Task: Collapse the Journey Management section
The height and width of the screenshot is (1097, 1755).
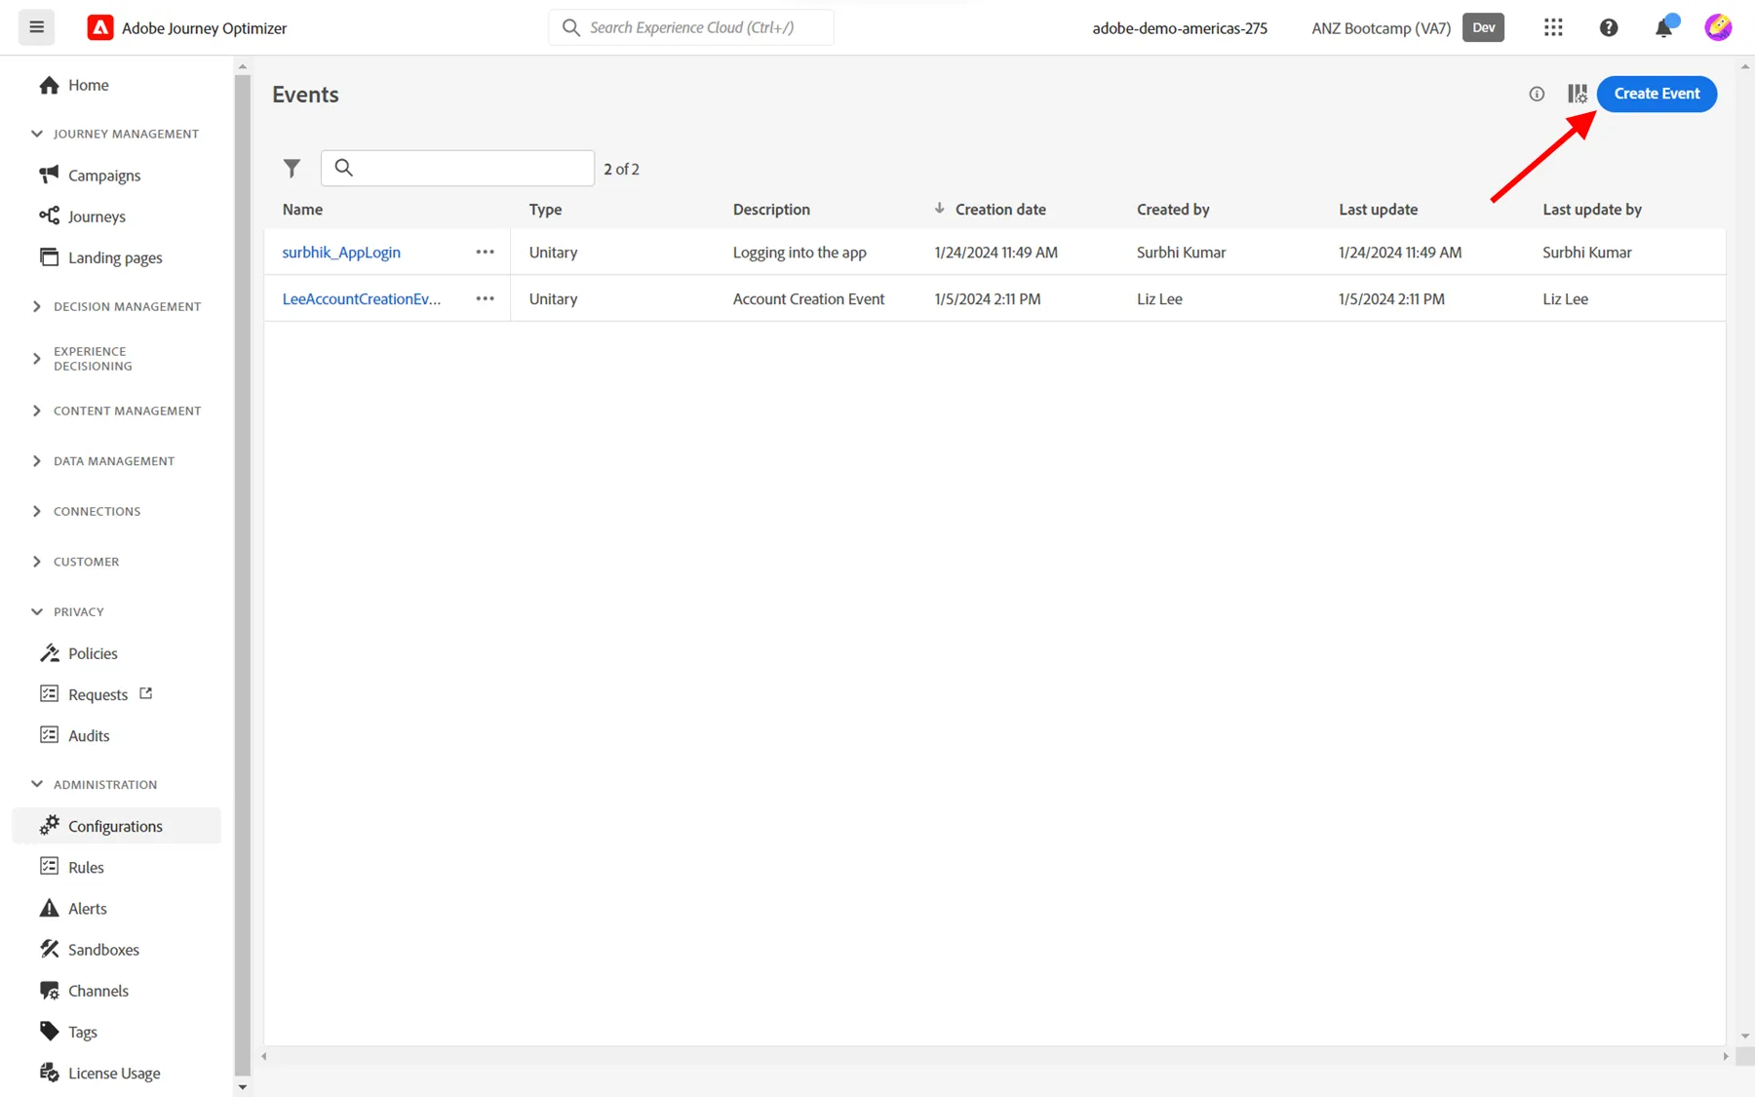Action: pos(115,134)
